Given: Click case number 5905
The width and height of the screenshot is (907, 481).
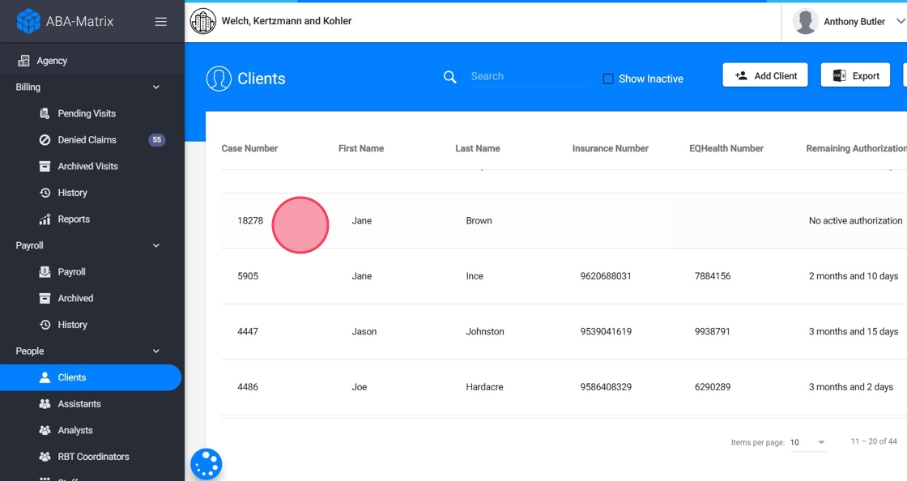Looking at the screenshot, I should click(x=248, y=276).
